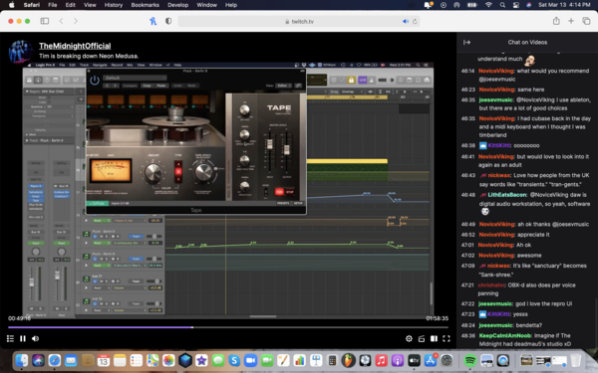Open FL Studio from the Dock
598x373 pixels.
(348, 360)
